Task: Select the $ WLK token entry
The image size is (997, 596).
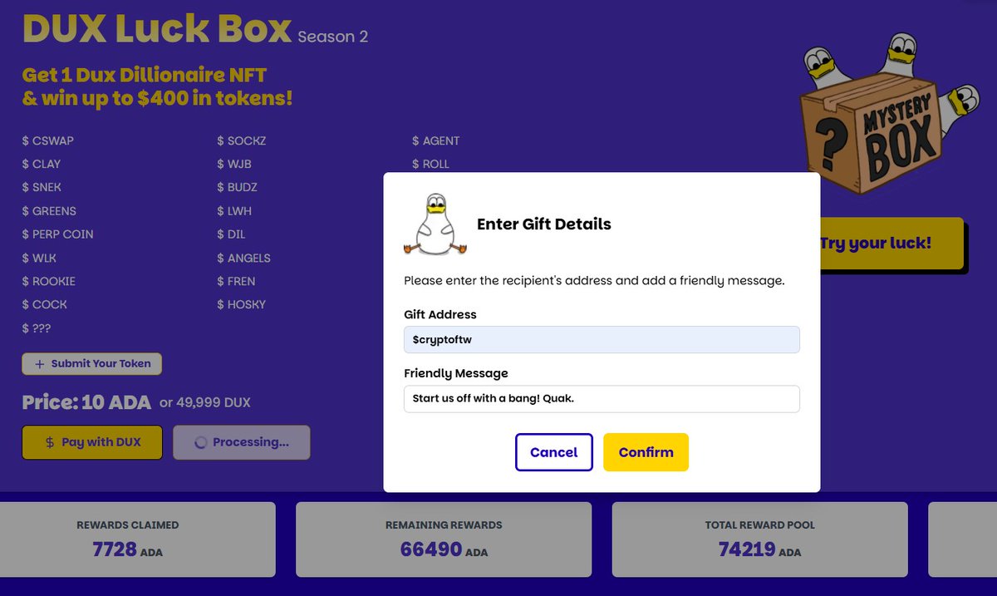Action: (40, 258)
